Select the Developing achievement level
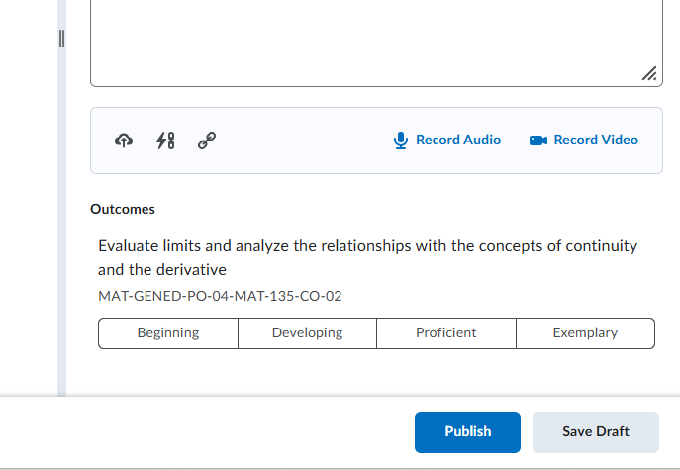Viewport: 680px width, 470px height. point(307,333)
